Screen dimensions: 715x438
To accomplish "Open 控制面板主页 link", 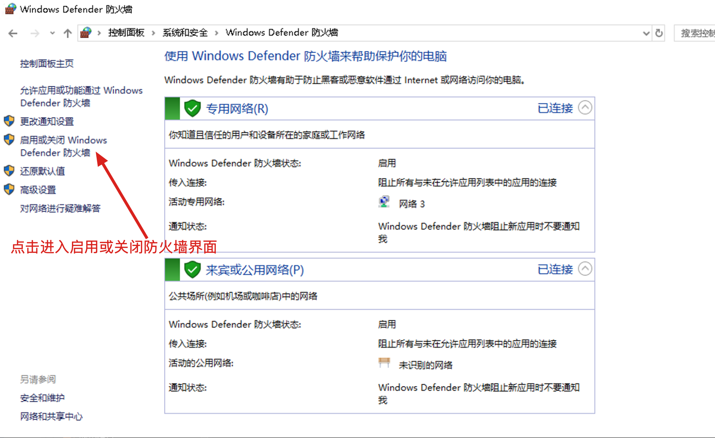I will click(x=47, y=64).
